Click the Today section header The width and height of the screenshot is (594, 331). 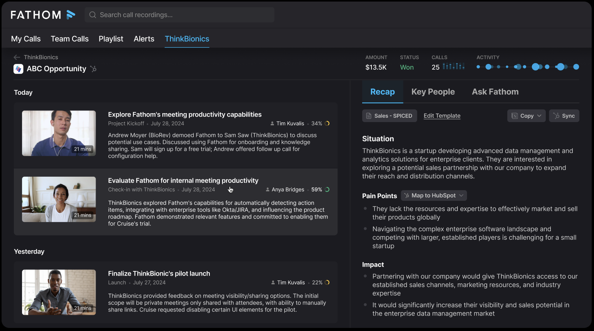coord(23,93)
